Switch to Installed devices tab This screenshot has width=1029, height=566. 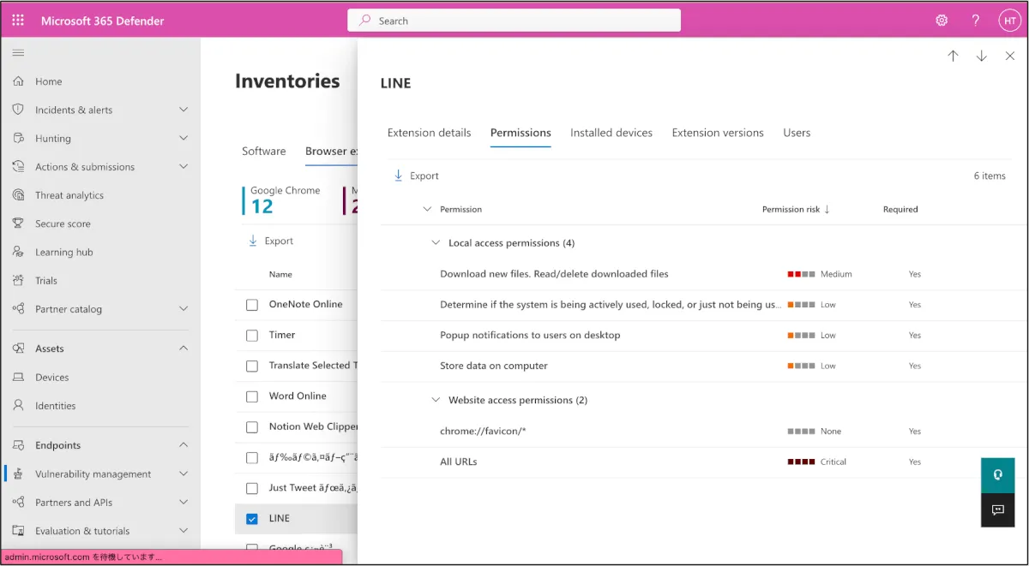611,133
